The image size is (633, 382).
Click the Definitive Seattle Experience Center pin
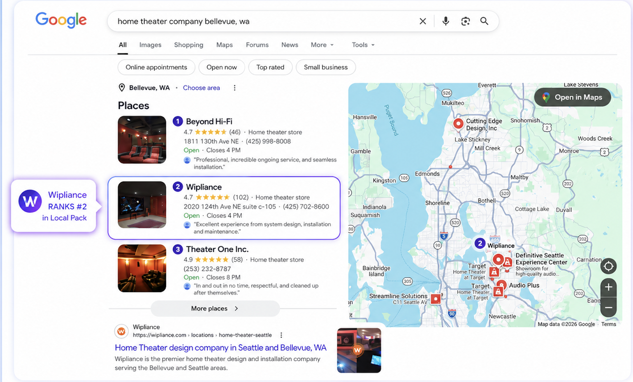click(498, 259)
